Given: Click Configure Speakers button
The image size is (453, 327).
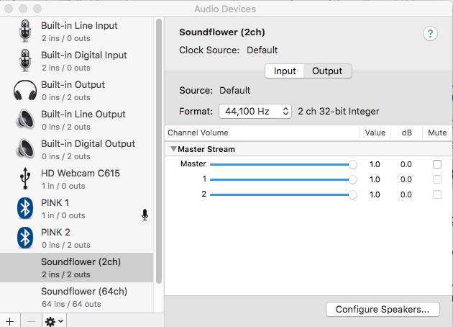Looking at the screenshot, I should pos(383,309).
